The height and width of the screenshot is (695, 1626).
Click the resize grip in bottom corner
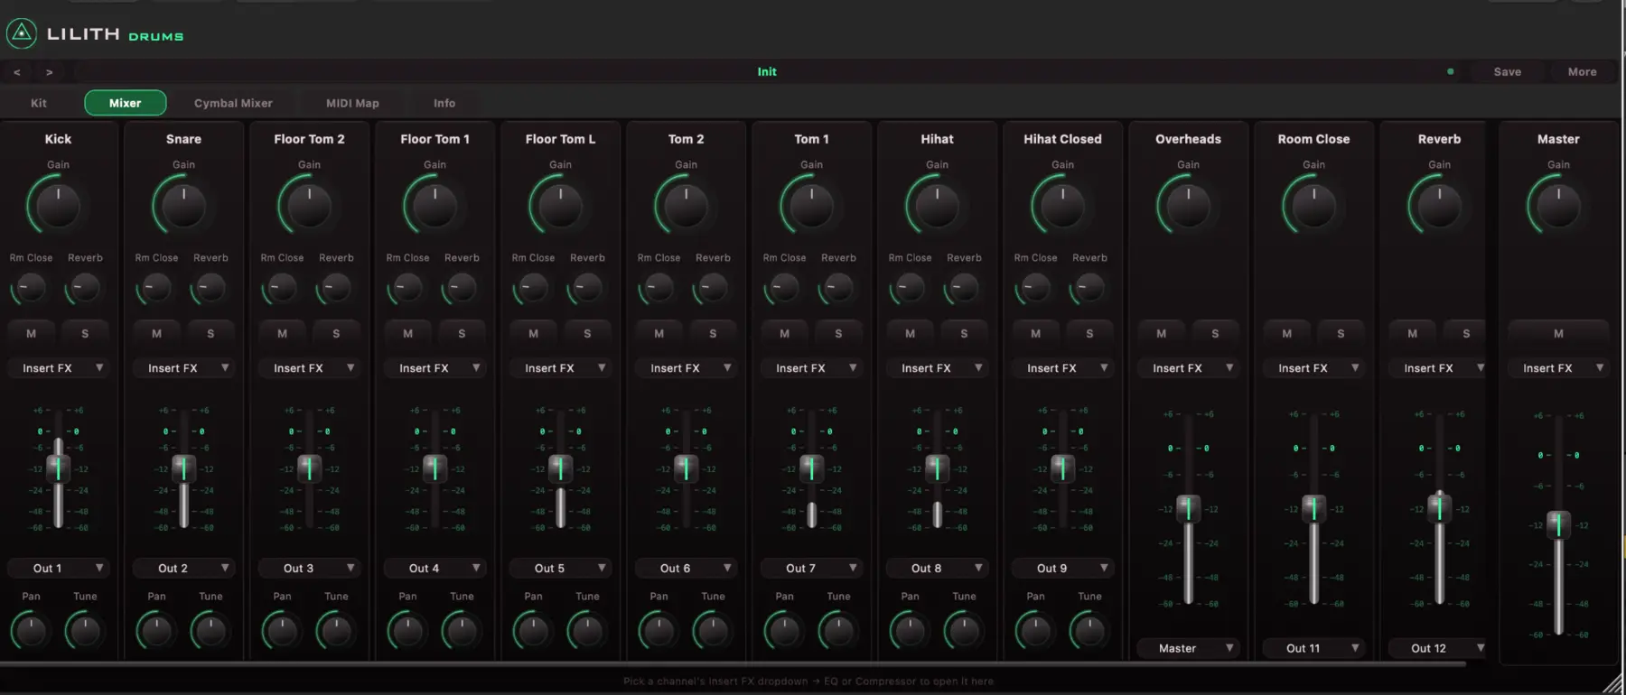1612,683
